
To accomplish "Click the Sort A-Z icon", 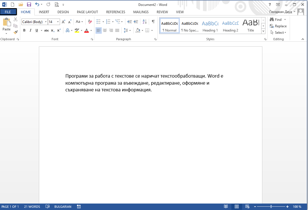I will click(145, 22).
